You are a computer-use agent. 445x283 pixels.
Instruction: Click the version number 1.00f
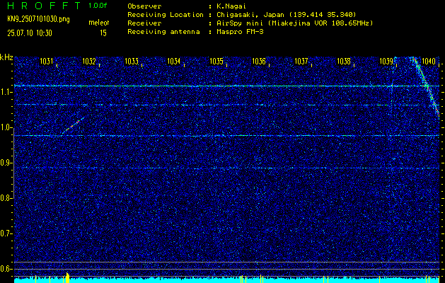[x=98, y=6]
